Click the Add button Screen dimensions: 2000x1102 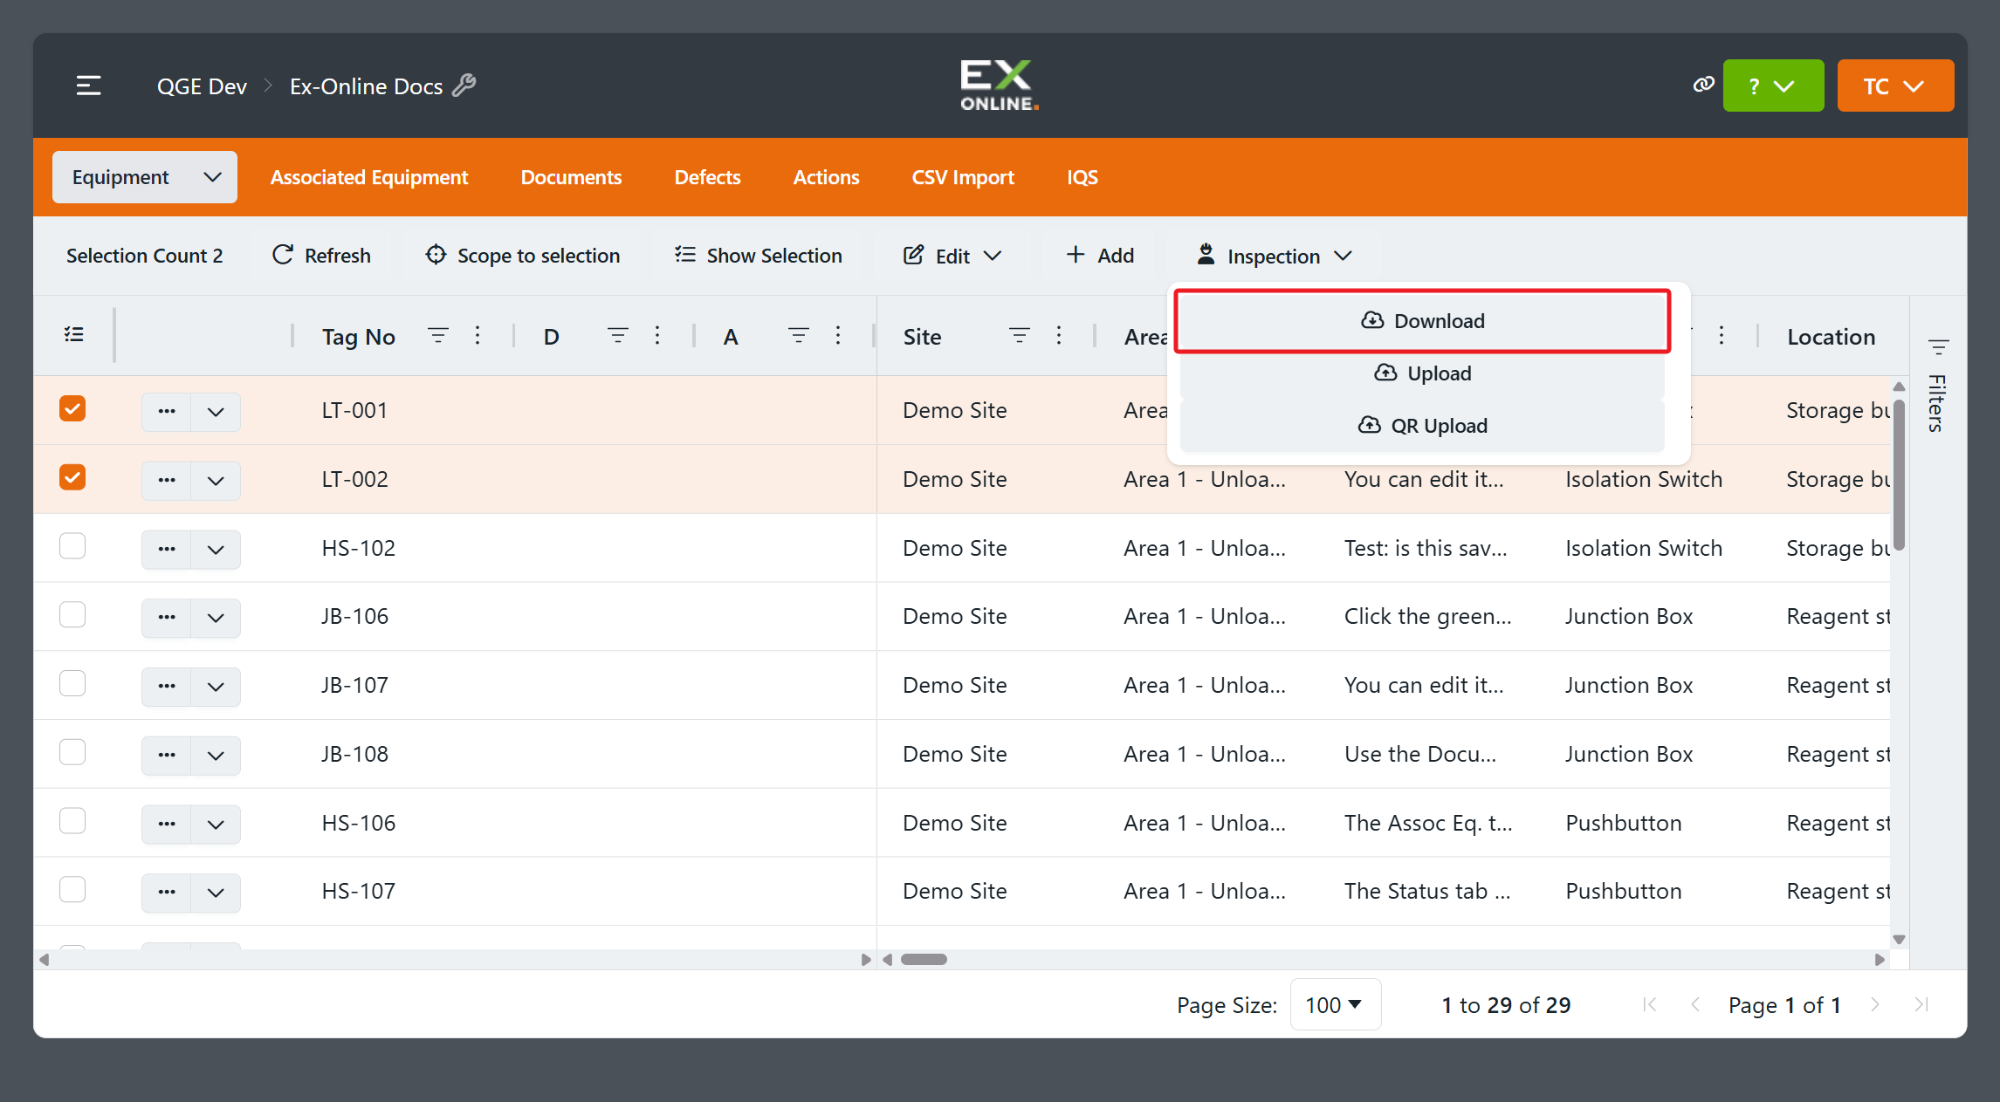tap(1100, 256)
